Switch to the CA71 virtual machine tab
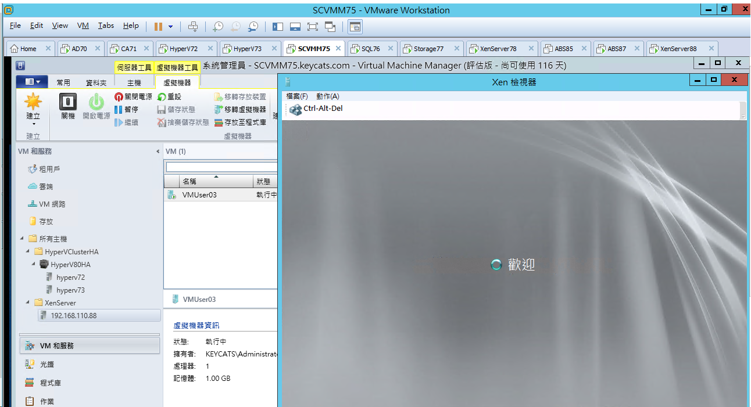751x407 pixels. [129, 49]
